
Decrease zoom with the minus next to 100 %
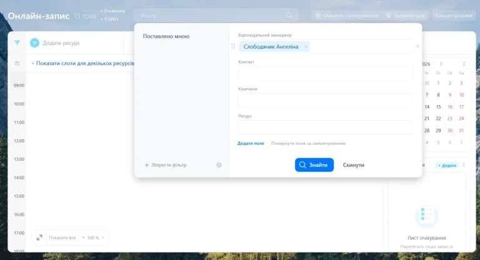[x=83, y=237]
